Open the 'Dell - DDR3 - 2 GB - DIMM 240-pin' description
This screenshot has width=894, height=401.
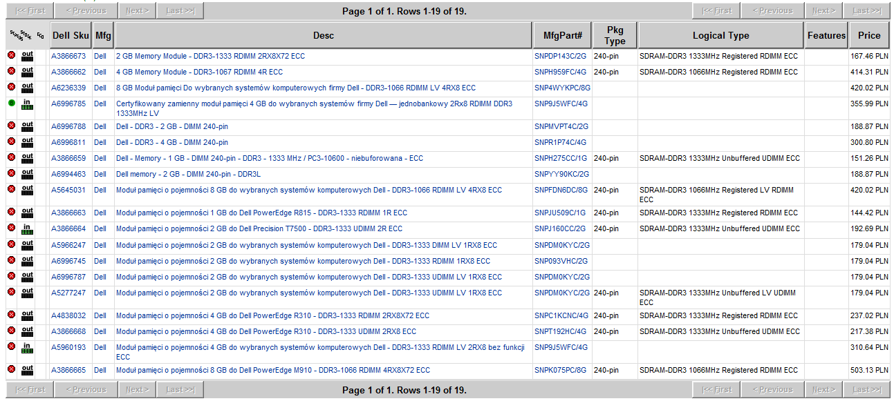172,126
